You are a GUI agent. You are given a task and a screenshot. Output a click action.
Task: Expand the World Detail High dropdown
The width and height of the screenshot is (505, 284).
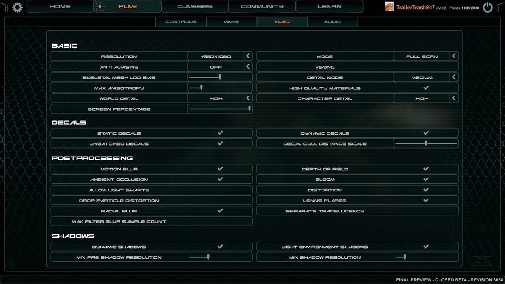[216, 98]
